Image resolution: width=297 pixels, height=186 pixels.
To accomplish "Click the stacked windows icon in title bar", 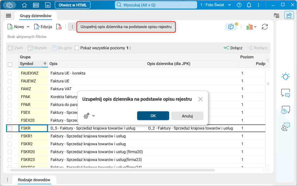I will (x=9, y=5).
